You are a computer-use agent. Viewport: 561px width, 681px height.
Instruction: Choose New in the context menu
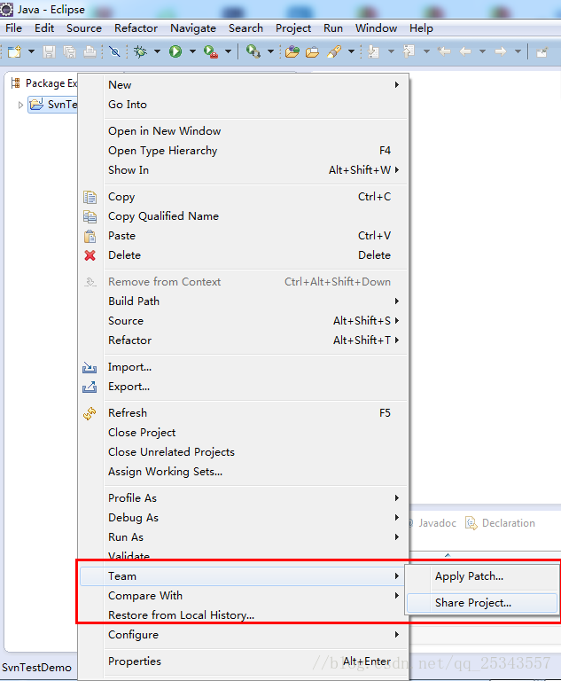coord(243,85)
